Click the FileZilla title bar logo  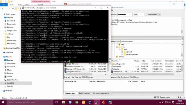[x=65, y=4]
